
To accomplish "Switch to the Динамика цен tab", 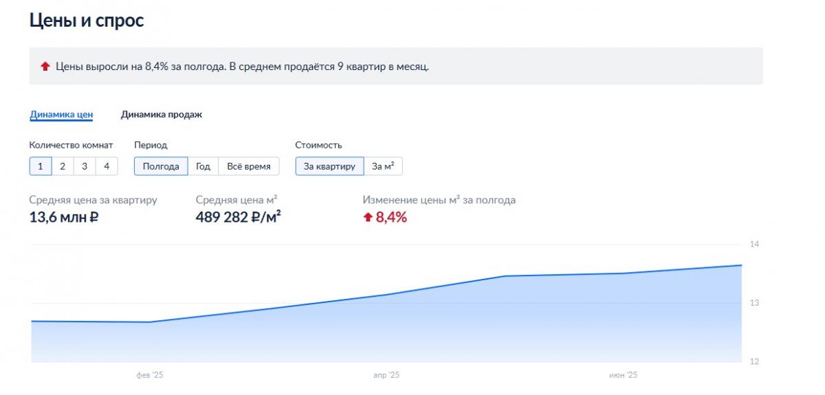I will (61, 115).
